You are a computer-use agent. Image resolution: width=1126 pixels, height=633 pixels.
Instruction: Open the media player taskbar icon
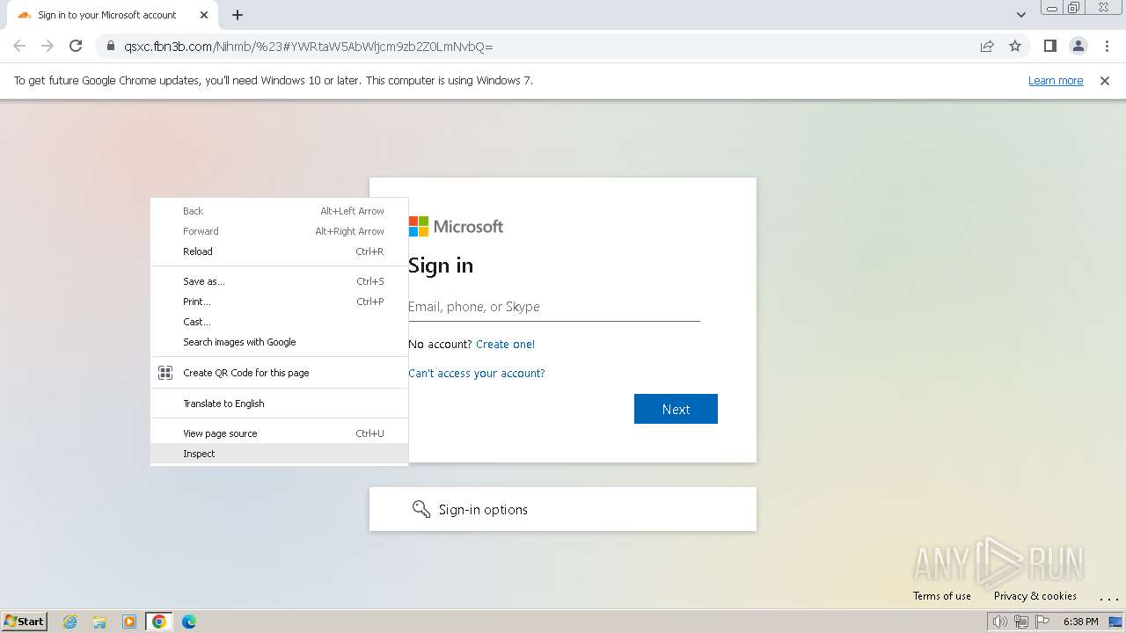pos(129,622)
